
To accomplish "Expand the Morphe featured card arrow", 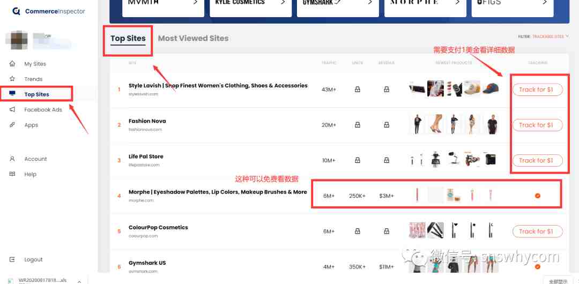I will coord(457,2).
